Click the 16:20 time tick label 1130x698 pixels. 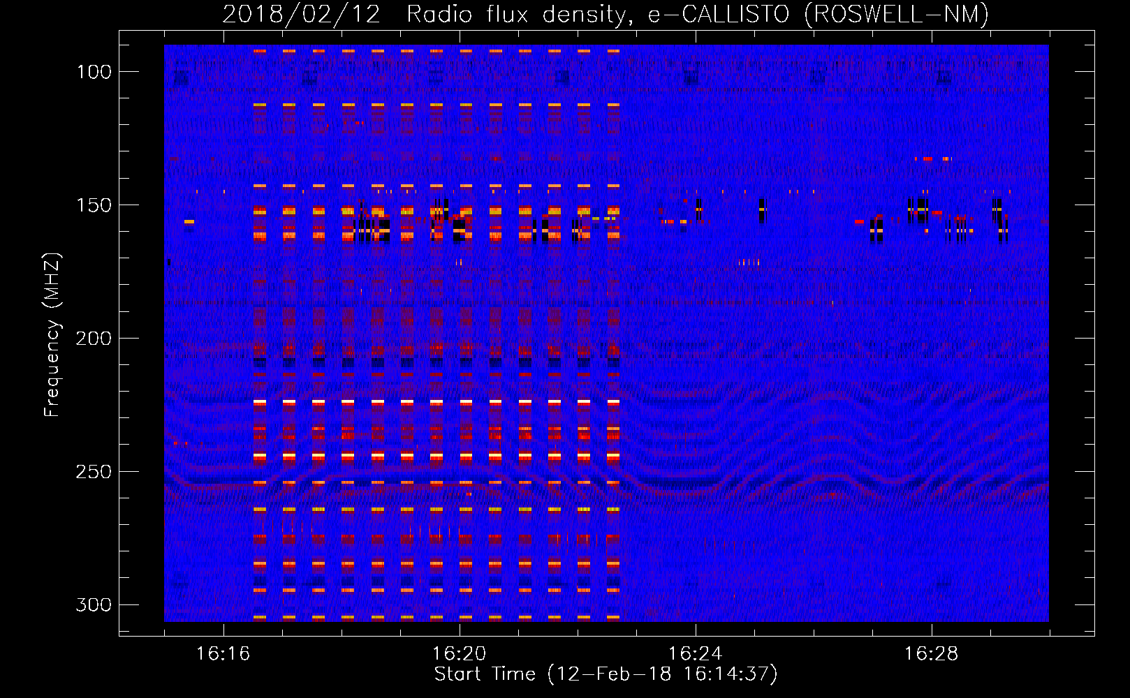(x=459, y=654)
